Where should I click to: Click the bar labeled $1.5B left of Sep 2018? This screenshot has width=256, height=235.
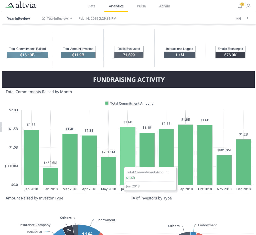[x=166, y=148]
